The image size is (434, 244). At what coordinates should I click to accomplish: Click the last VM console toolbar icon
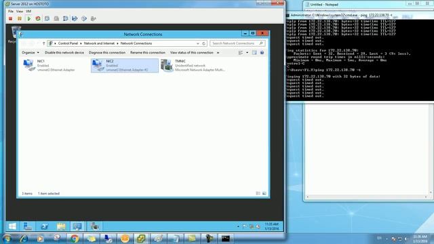[x=94, y=18]
